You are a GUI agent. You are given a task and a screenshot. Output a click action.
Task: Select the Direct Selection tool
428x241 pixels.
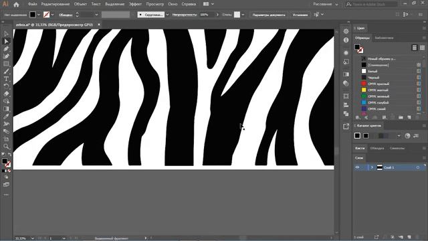pyautogui.click(x=6, y=42)
